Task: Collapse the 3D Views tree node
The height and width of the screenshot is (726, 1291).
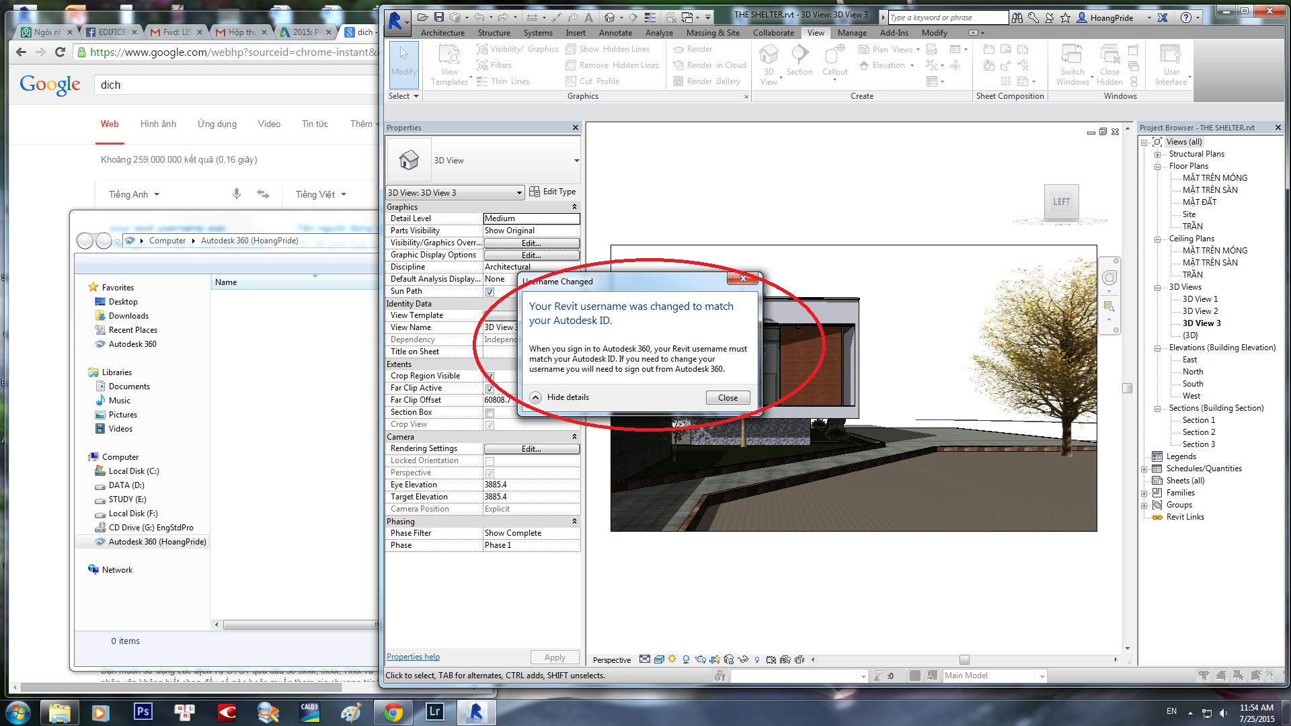Action: click(1157, 288)
